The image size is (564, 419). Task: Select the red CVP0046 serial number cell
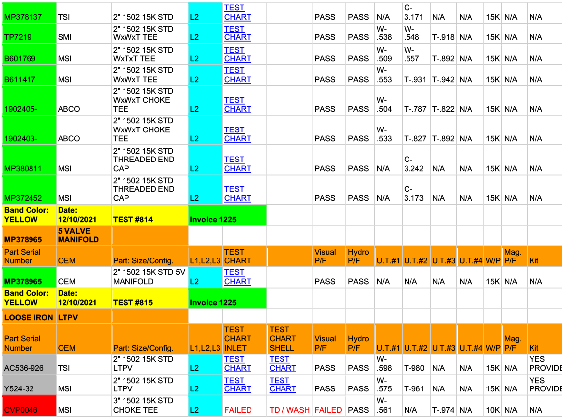pos(29,406)
